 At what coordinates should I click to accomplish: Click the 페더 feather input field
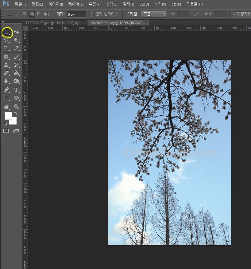(76, 14)
